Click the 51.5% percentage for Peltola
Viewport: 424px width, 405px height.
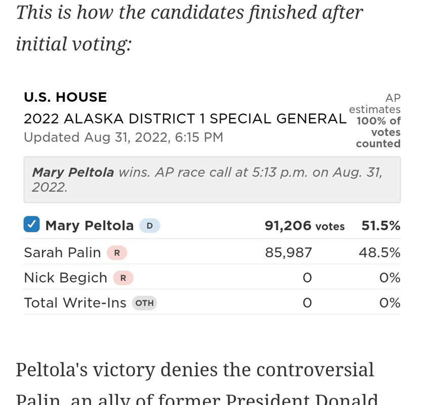point(380,226)
